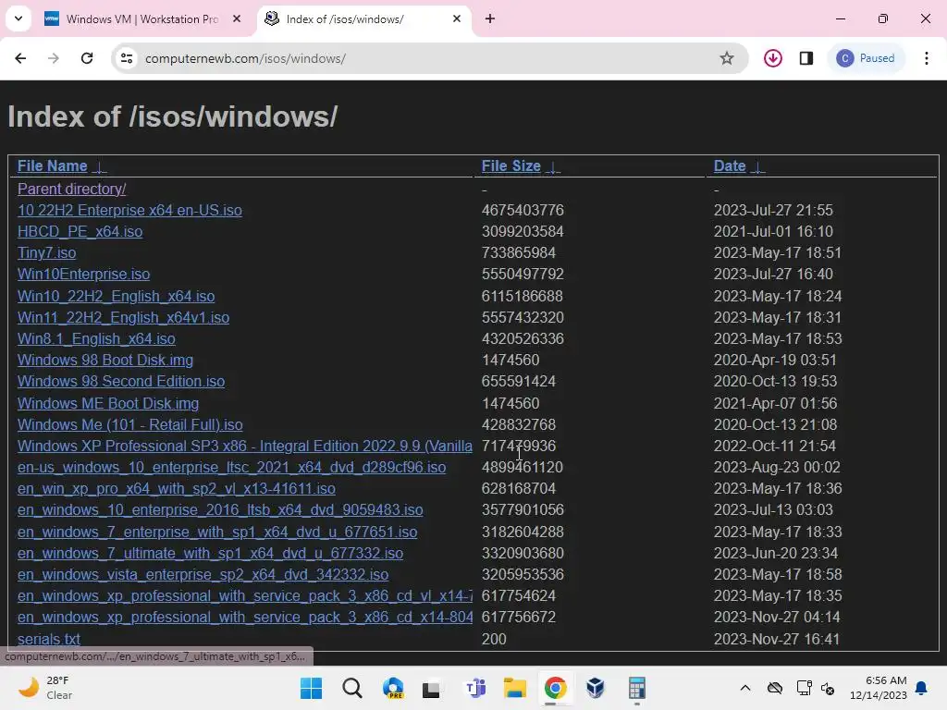Download en_windows_10_enterprise_2016_ltsb iso

pyautogui.click(x=220, y=510)
